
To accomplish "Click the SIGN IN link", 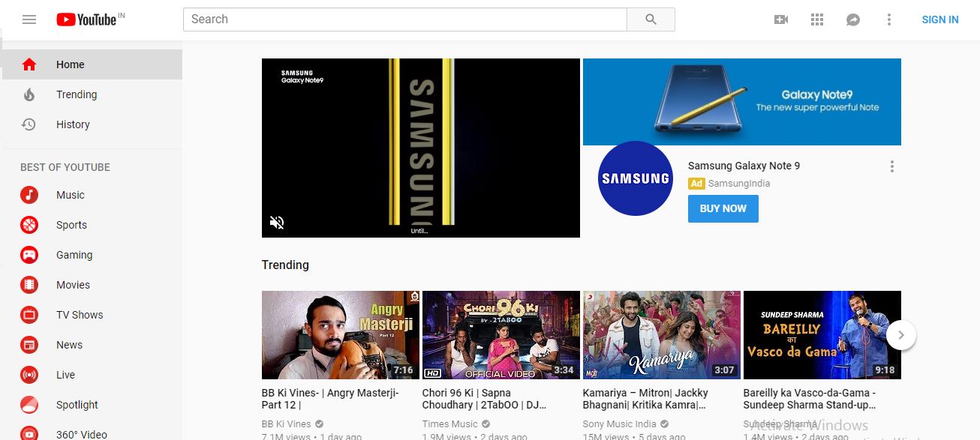I will [940, 19].
